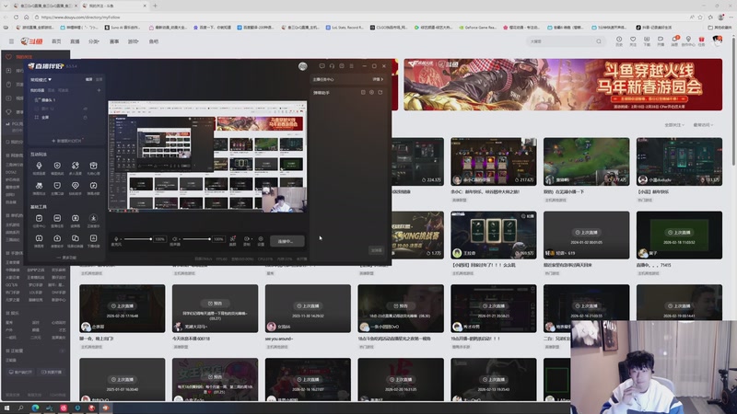
Task: Mute the speaker icon in control bar
Action: [x=175, y=239]
